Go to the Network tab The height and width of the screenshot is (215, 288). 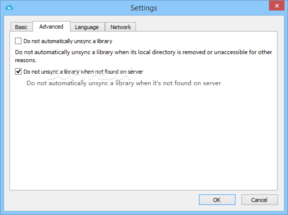click(x=120, y=27)
